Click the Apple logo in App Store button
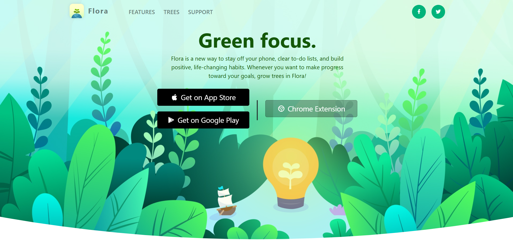Screen dimensions: 513x244 tap(175, 97)
